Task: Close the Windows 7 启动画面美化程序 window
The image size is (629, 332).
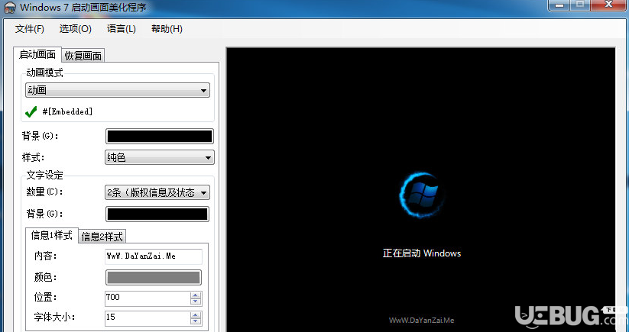Action: click(x=608, y=5)
